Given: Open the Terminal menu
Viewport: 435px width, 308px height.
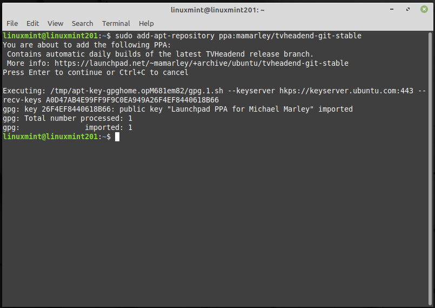Looking at the screenshot, I should pyautogui.click(x=116, y=23).
